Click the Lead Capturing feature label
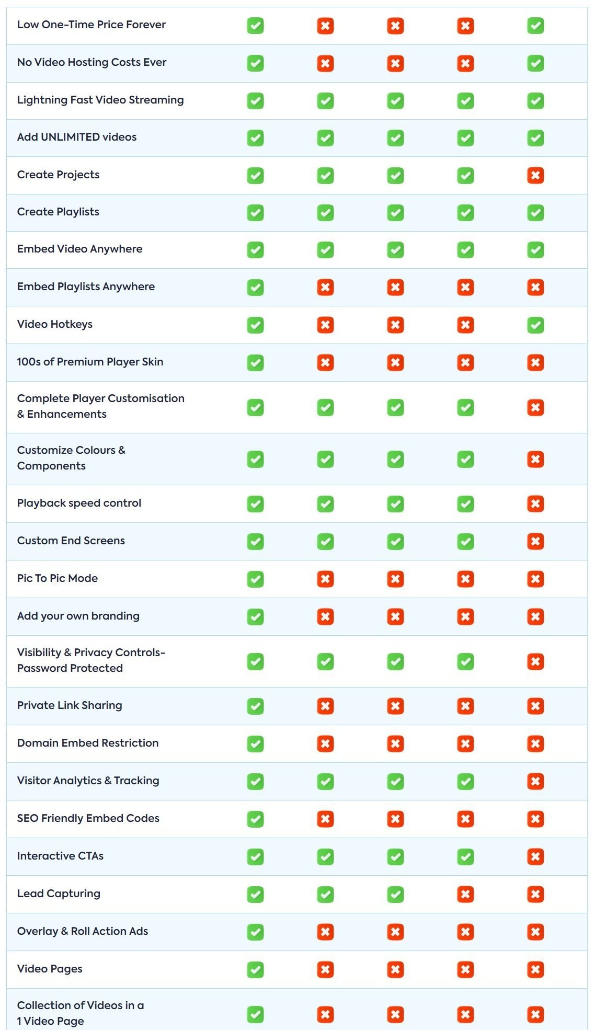Image resolution: width=596 pixels, height=1030 pixels. [x=59, y=894]
